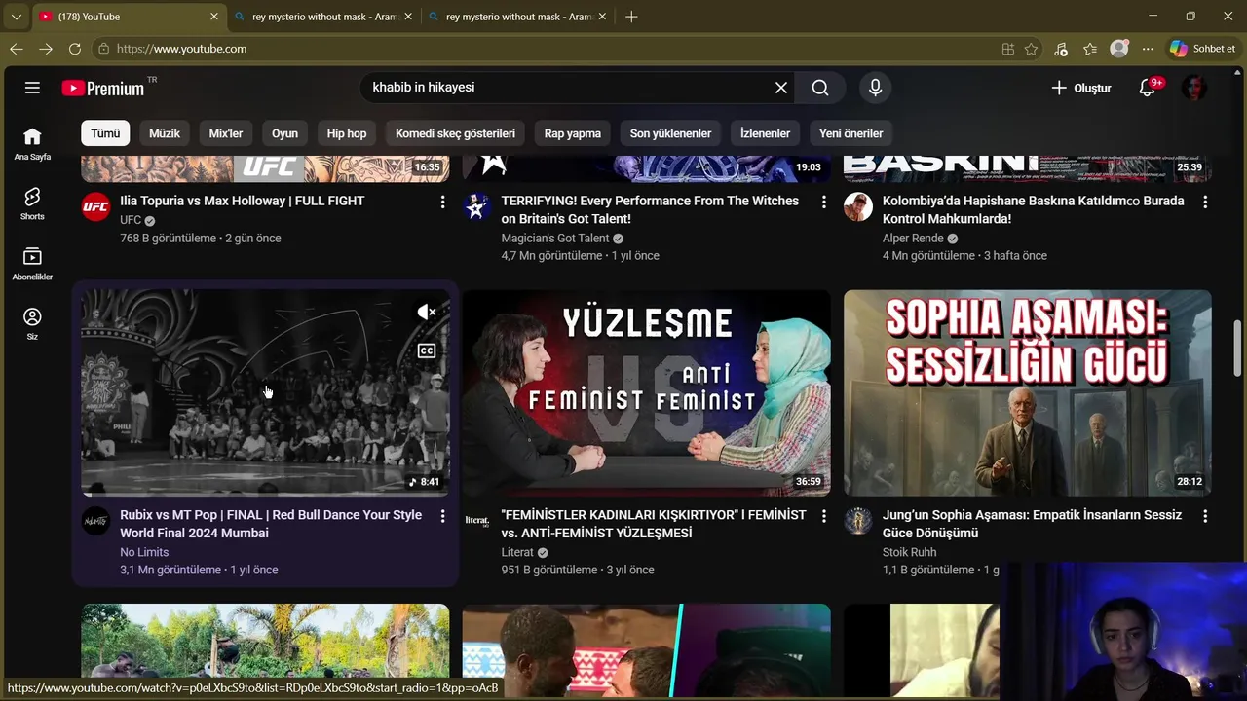
Task: Open the Jung'un Sophia Aşaması video title
Action: point(1032,524)
